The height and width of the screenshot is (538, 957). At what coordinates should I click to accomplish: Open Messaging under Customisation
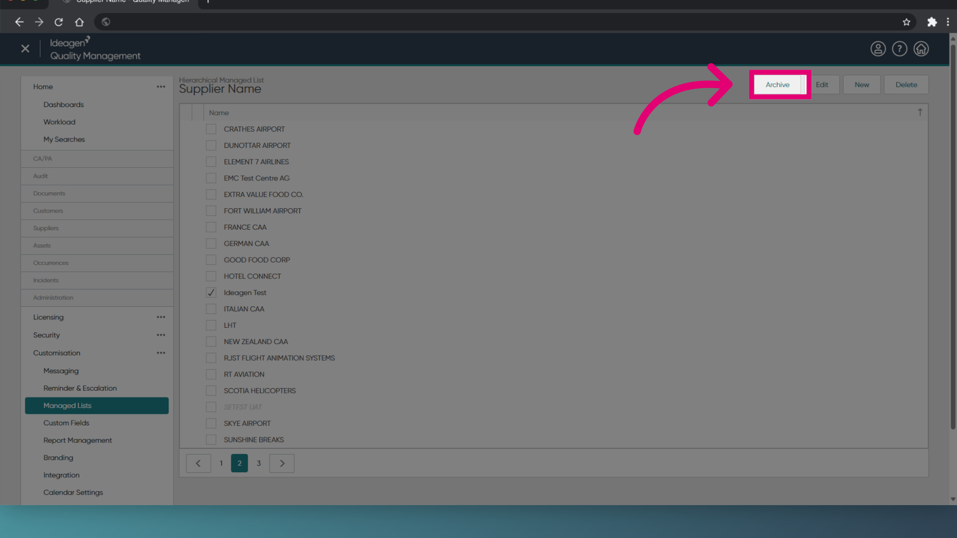(x=61, y=371)
